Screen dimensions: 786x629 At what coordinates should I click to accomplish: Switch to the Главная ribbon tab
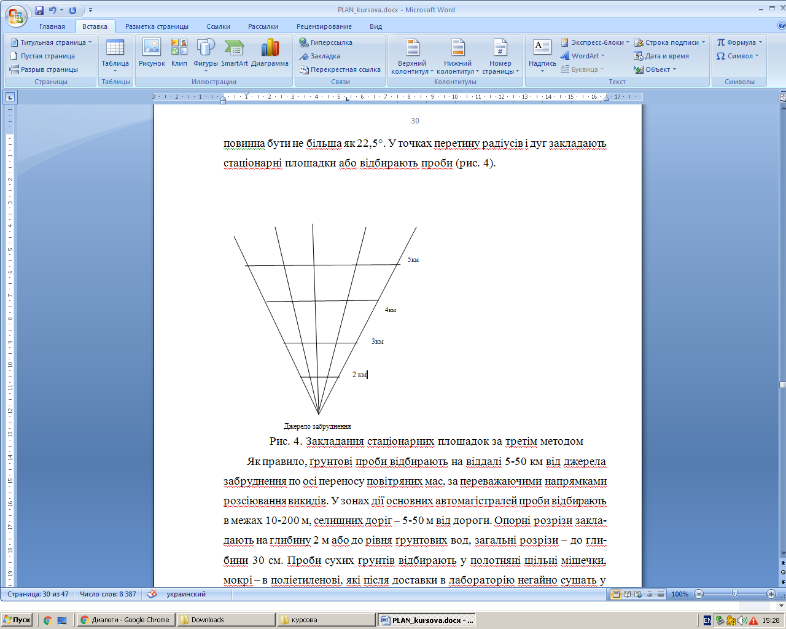point(52,26)
